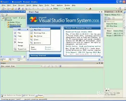126x101 pixels.
Task: Collapse the test1 project tree node
Action: coord(2,20)
